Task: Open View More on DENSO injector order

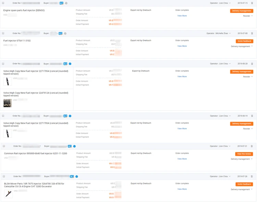Action: click(x=182, y=16)
